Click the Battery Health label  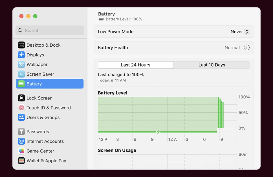click(113, 47)
